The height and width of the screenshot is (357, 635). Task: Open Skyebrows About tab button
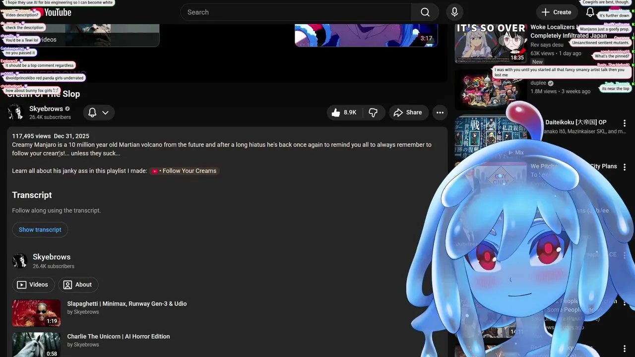[78, 285]
